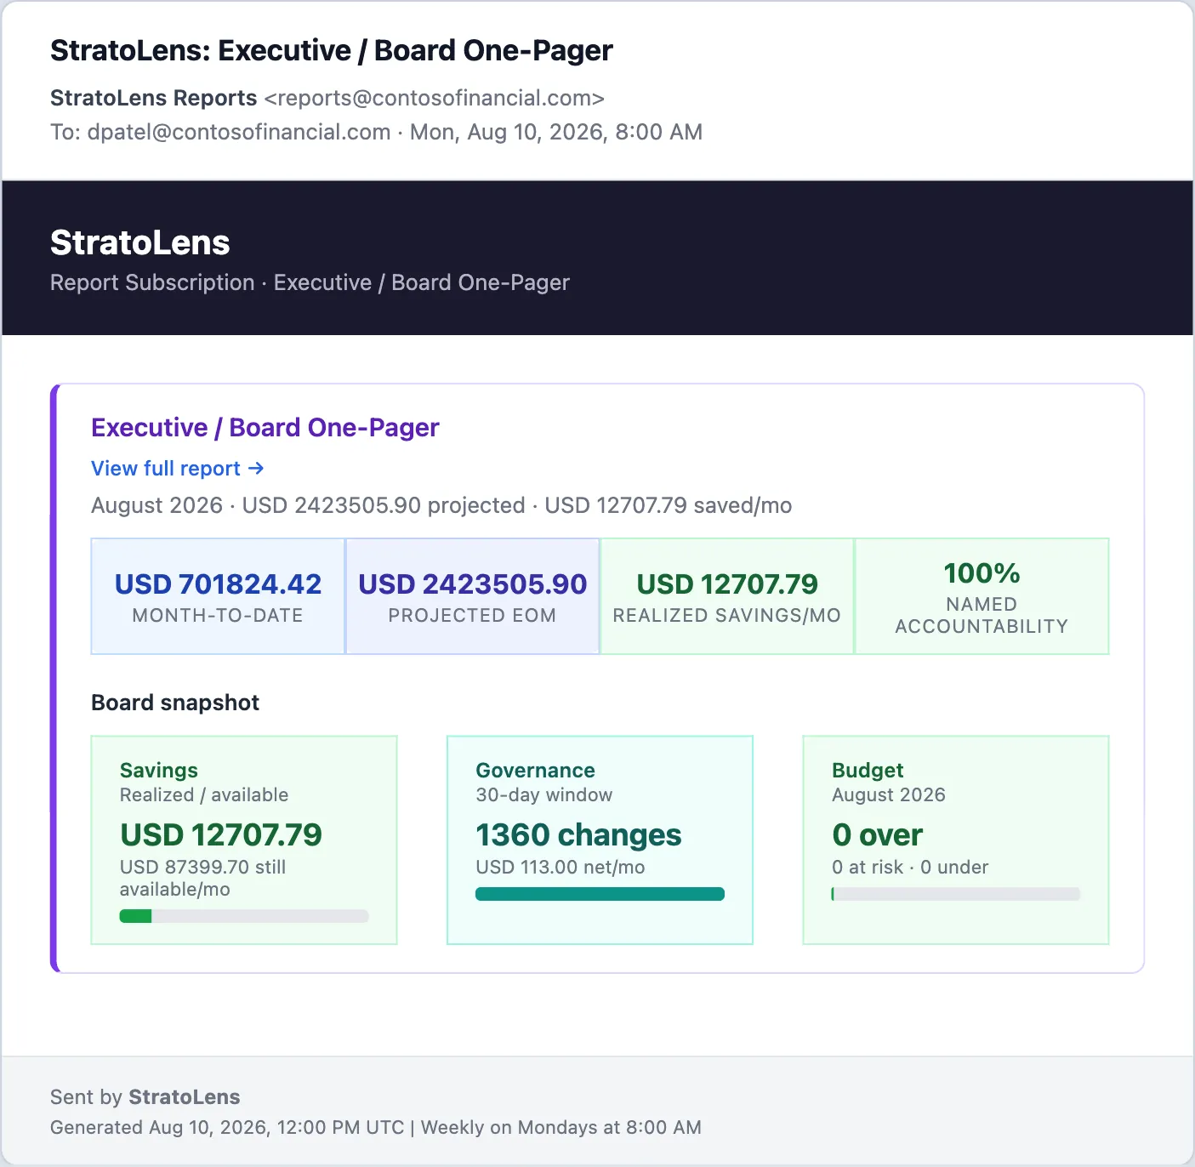Image resolution: width=1195 pixels, height=1167 pixels.
Task: Select the USD 2423505.90 Projected EOM tile
Action: tap(473, 596)
